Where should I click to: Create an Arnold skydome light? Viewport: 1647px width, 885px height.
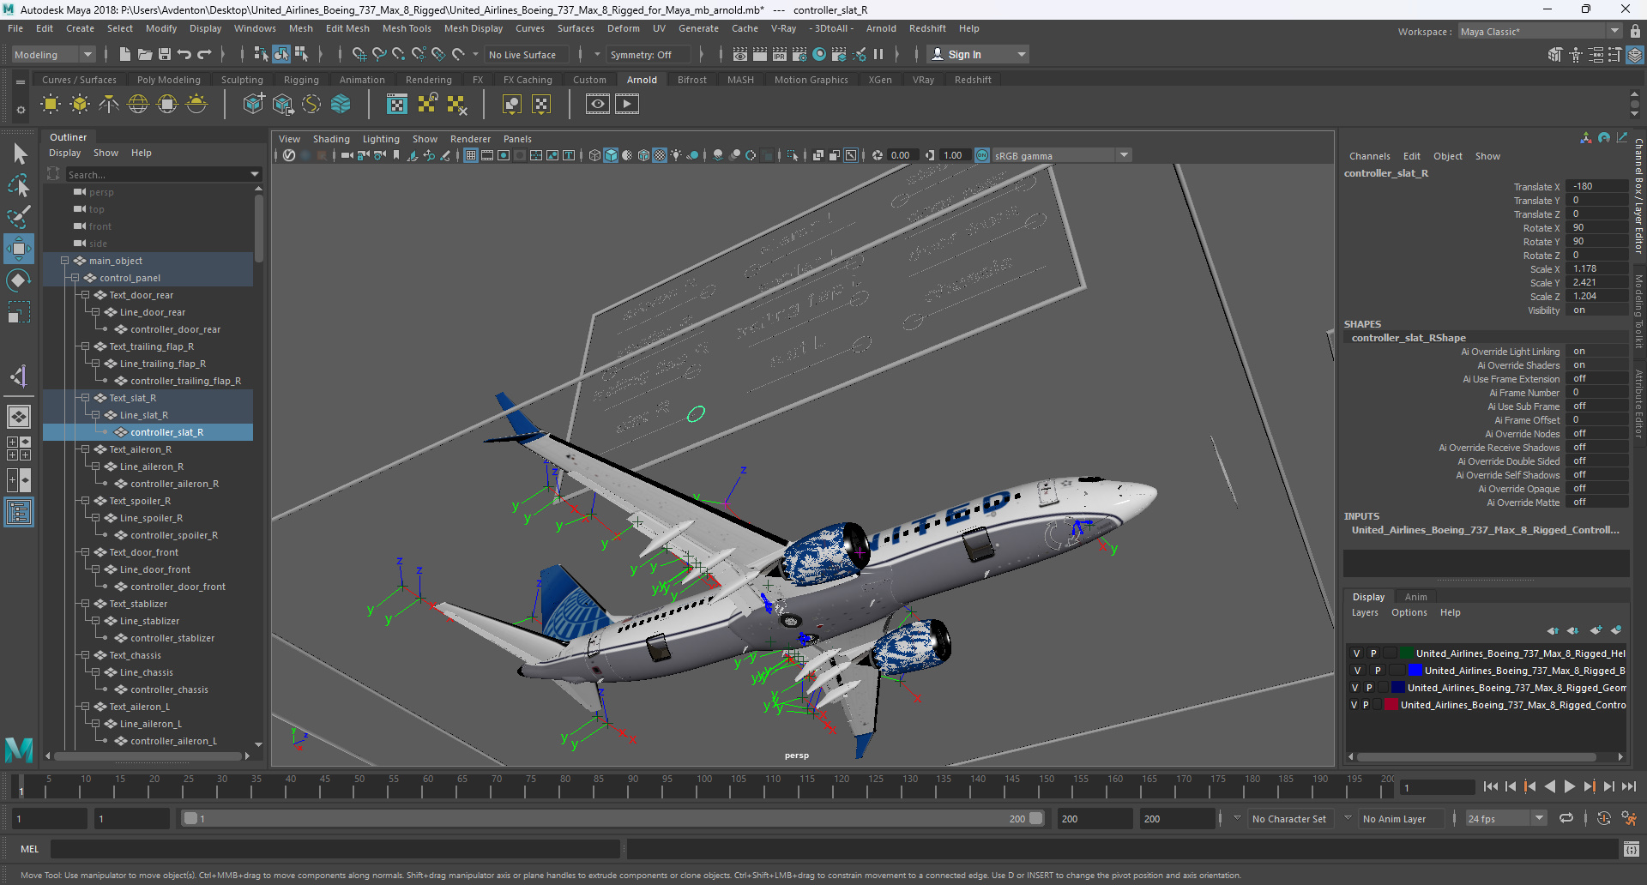click(x=138, y=105)
